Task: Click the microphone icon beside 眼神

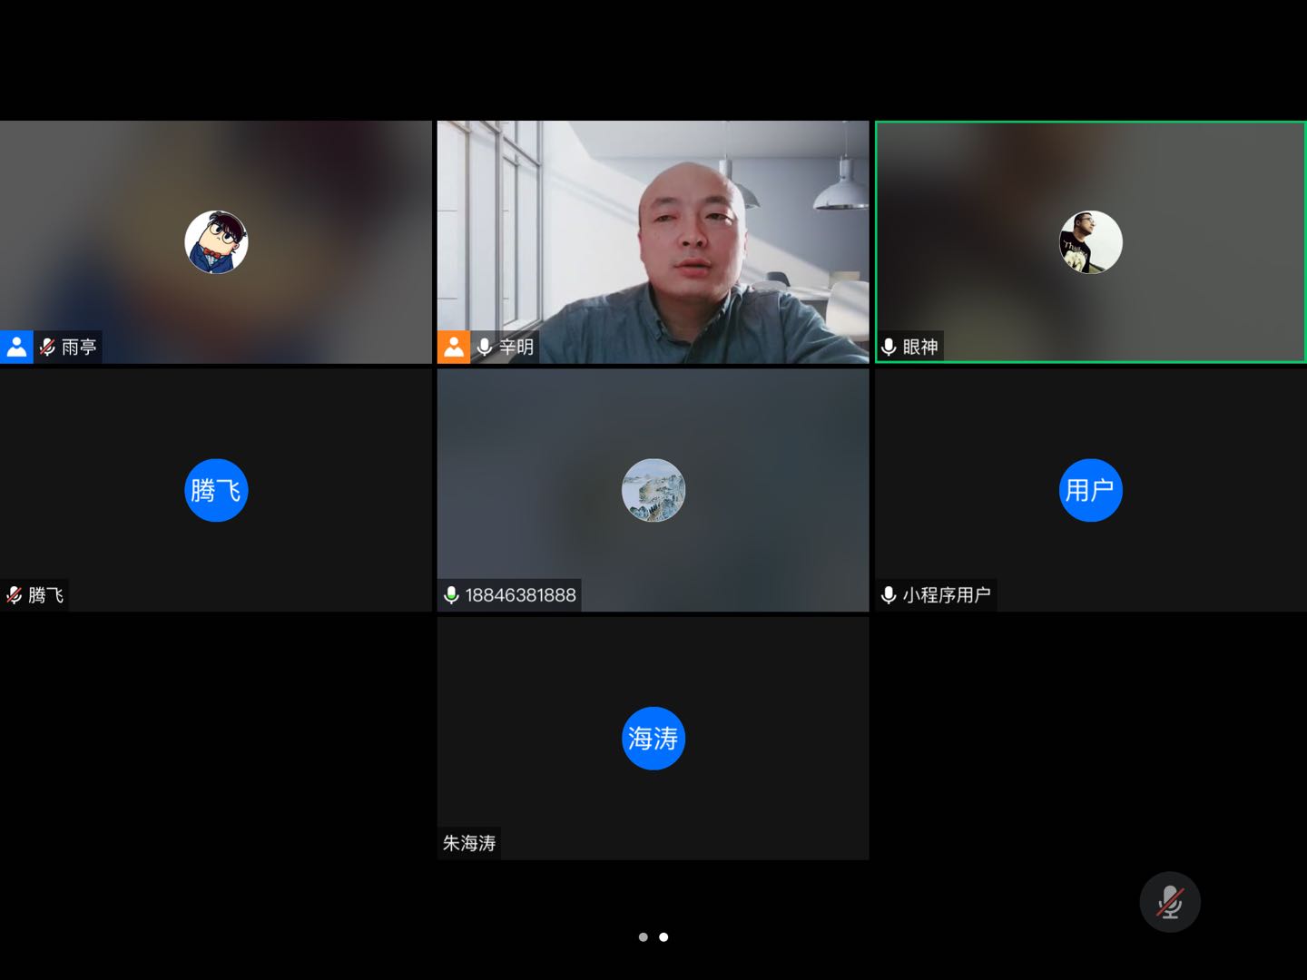Action: pyautogui.click(x=889, y=347)
